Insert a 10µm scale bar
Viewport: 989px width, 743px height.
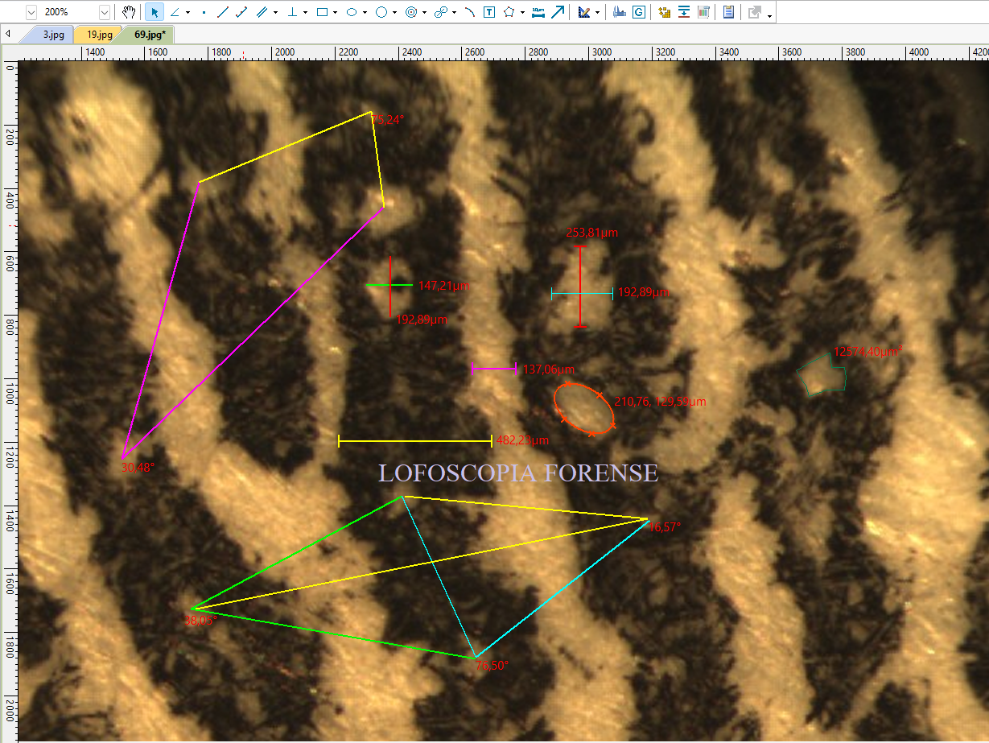538,12
